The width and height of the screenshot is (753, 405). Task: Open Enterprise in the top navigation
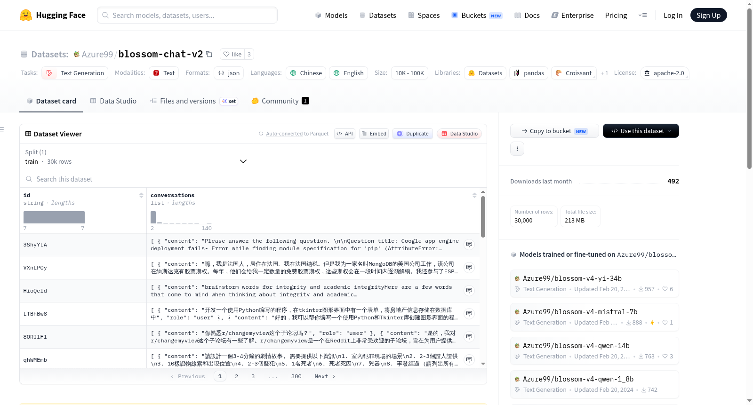(x=572, y=15)
